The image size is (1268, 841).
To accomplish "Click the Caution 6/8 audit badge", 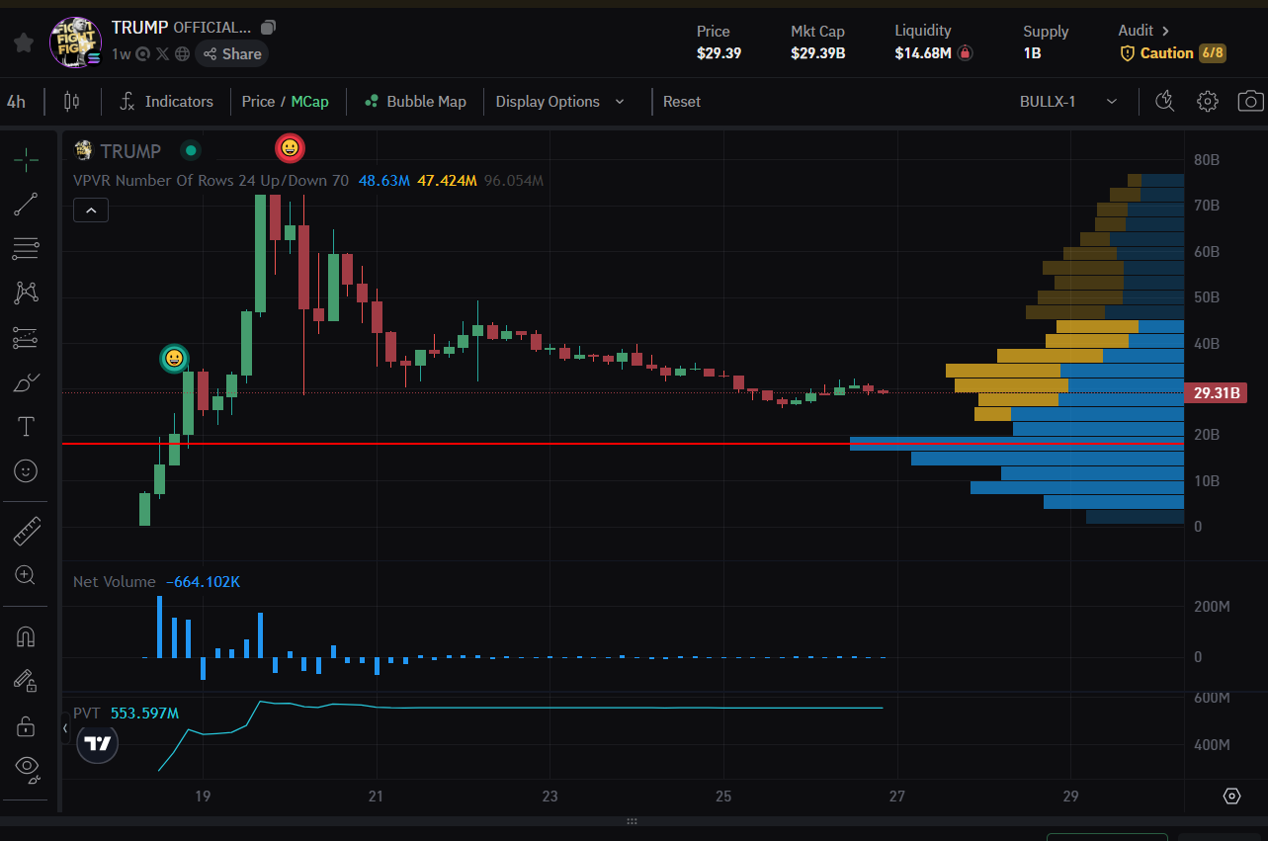I will click(1173, 53).
